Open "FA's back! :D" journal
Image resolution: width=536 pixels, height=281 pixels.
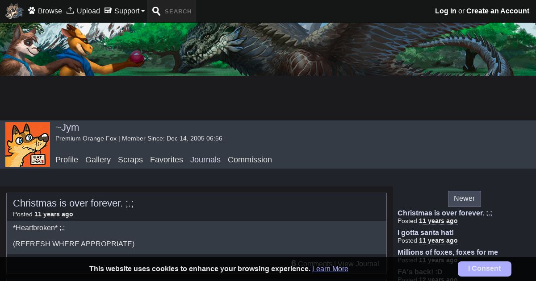[x=420, y=272]
